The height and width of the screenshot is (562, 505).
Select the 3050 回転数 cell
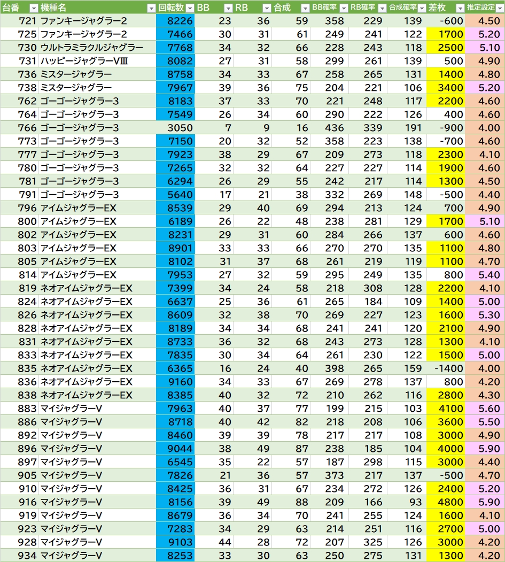point(175,128)
